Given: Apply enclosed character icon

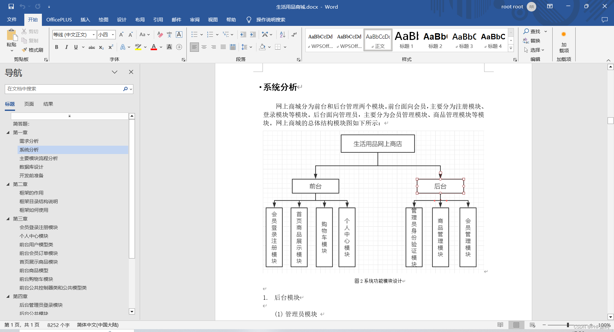Looking at the screenshot, I should pos(179,47).
